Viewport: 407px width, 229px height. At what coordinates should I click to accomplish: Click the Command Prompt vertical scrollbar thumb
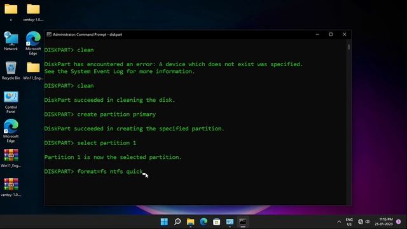pyautogui.click(x=349, y=47)
